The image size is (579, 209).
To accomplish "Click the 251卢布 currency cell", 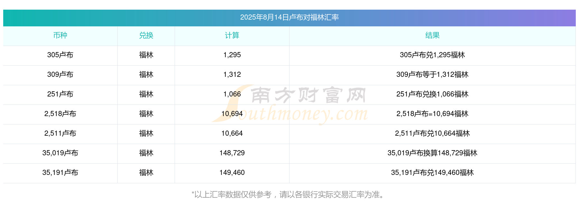I will pyautogui.click(x=60, y=94).
